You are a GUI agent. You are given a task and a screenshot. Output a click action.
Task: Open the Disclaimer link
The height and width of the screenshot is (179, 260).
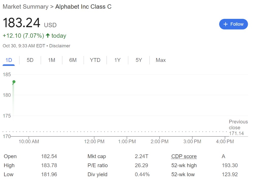pos(60,46)
